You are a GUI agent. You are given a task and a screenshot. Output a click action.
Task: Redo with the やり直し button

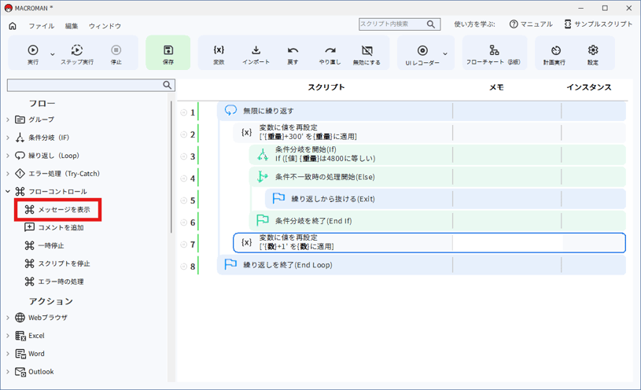coord(330,54)
